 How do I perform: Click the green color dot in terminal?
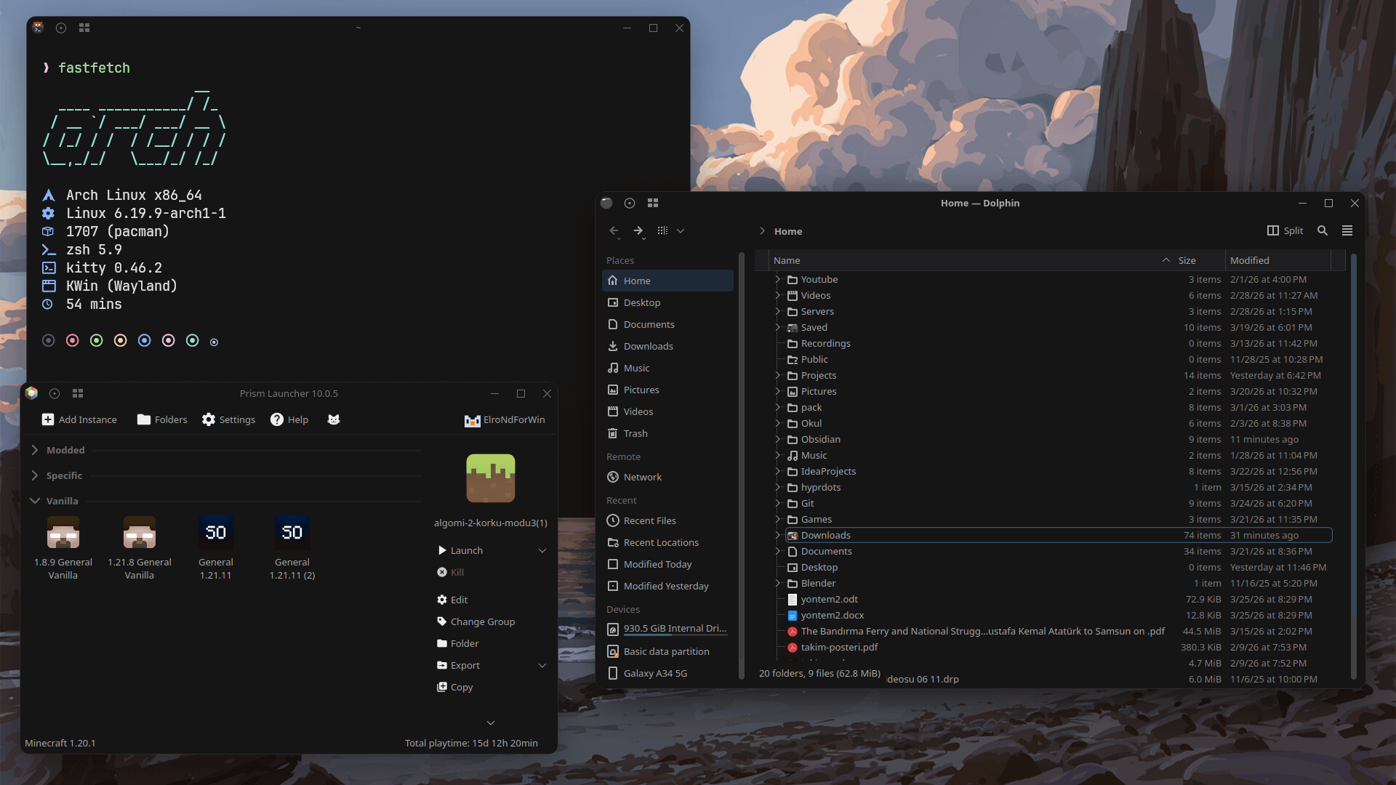(96, 340)
